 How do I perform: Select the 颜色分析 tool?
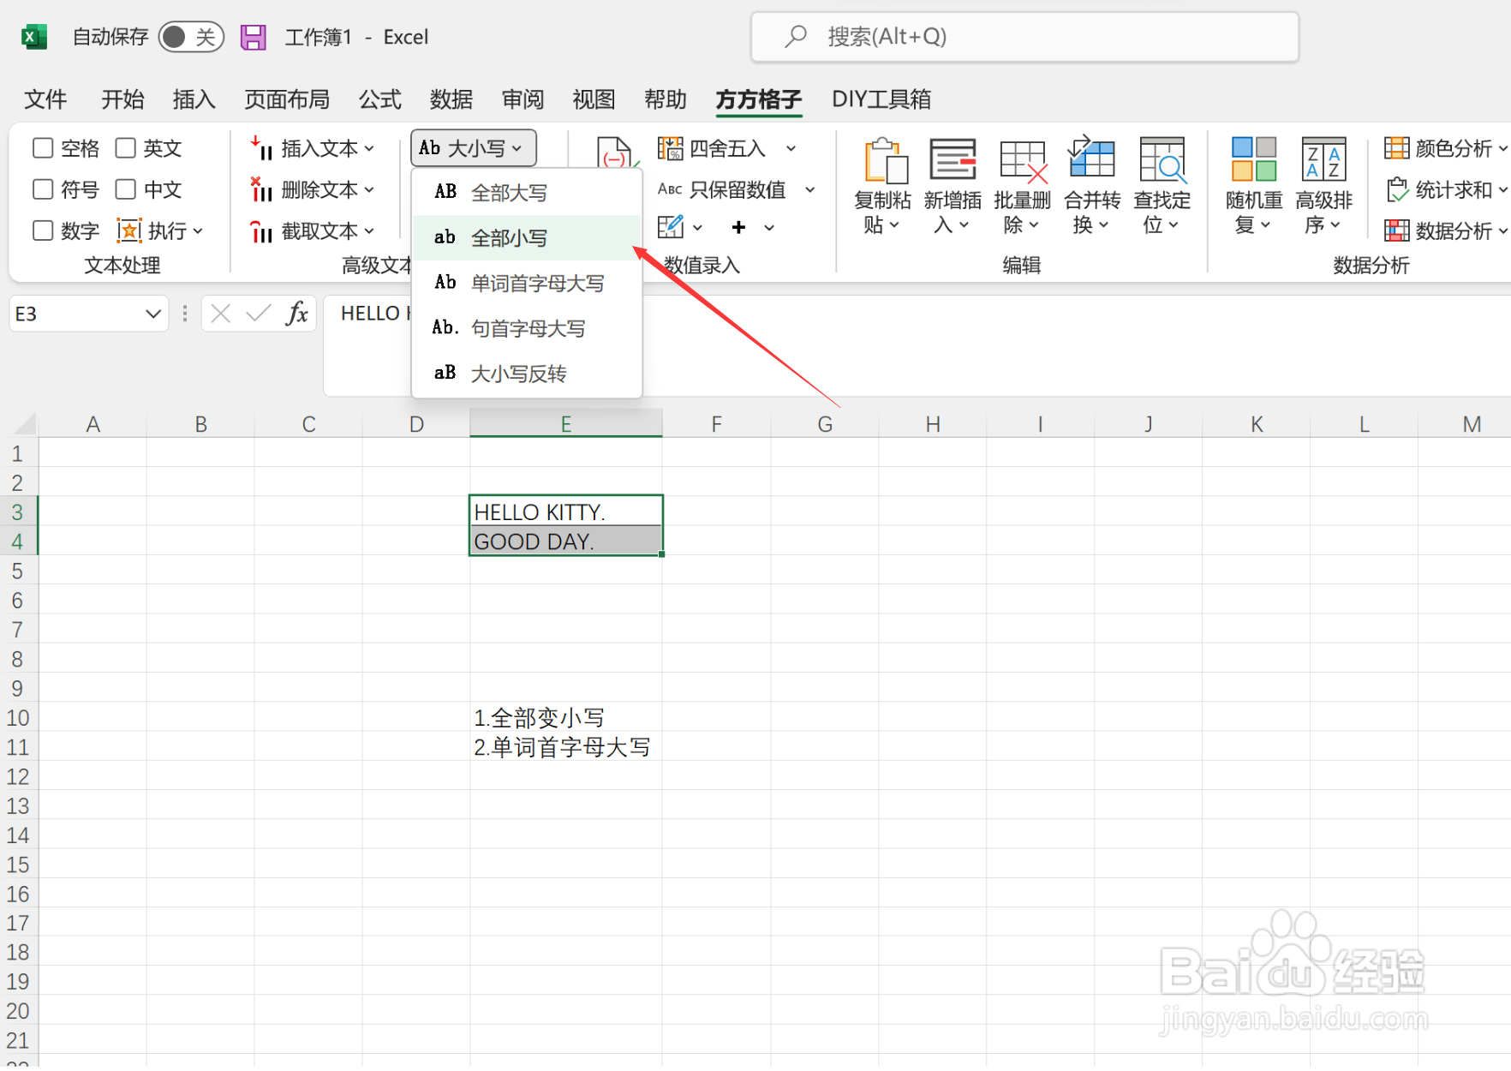click(x=1443, y=147)
